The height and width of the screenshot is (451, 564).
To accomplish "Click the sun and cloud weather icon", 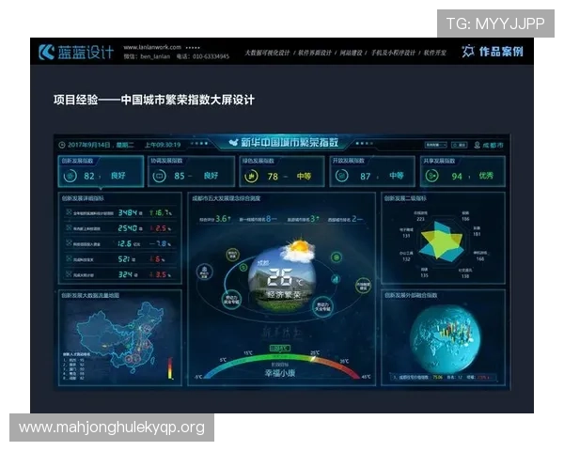I will (298, 249).
